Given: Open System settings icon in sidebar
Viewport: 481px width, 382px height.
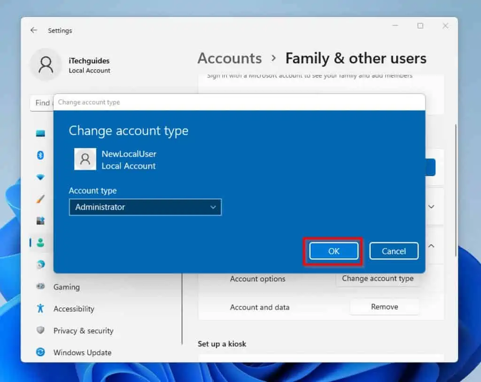Looking at the screenshot, I should pos(40,133).
